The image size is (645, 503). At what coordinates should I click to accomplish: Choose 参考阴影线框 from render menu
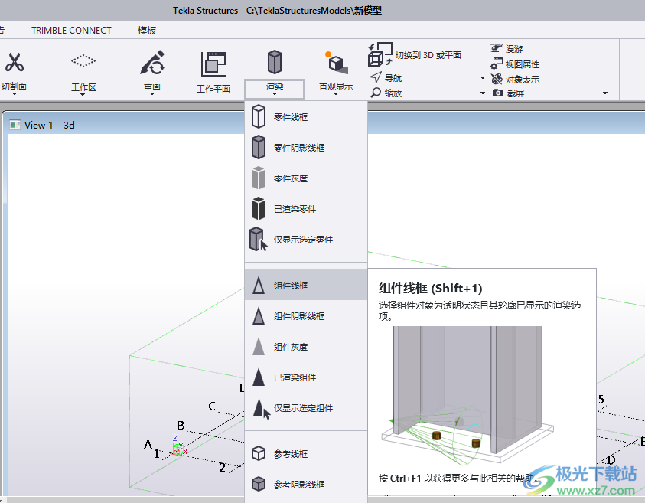tap(305, 485)
